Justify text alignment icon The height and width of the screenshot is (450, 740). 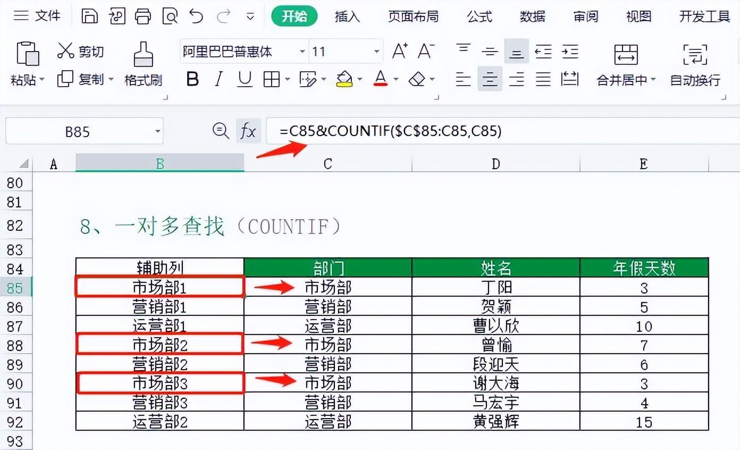tap(543, 80)
